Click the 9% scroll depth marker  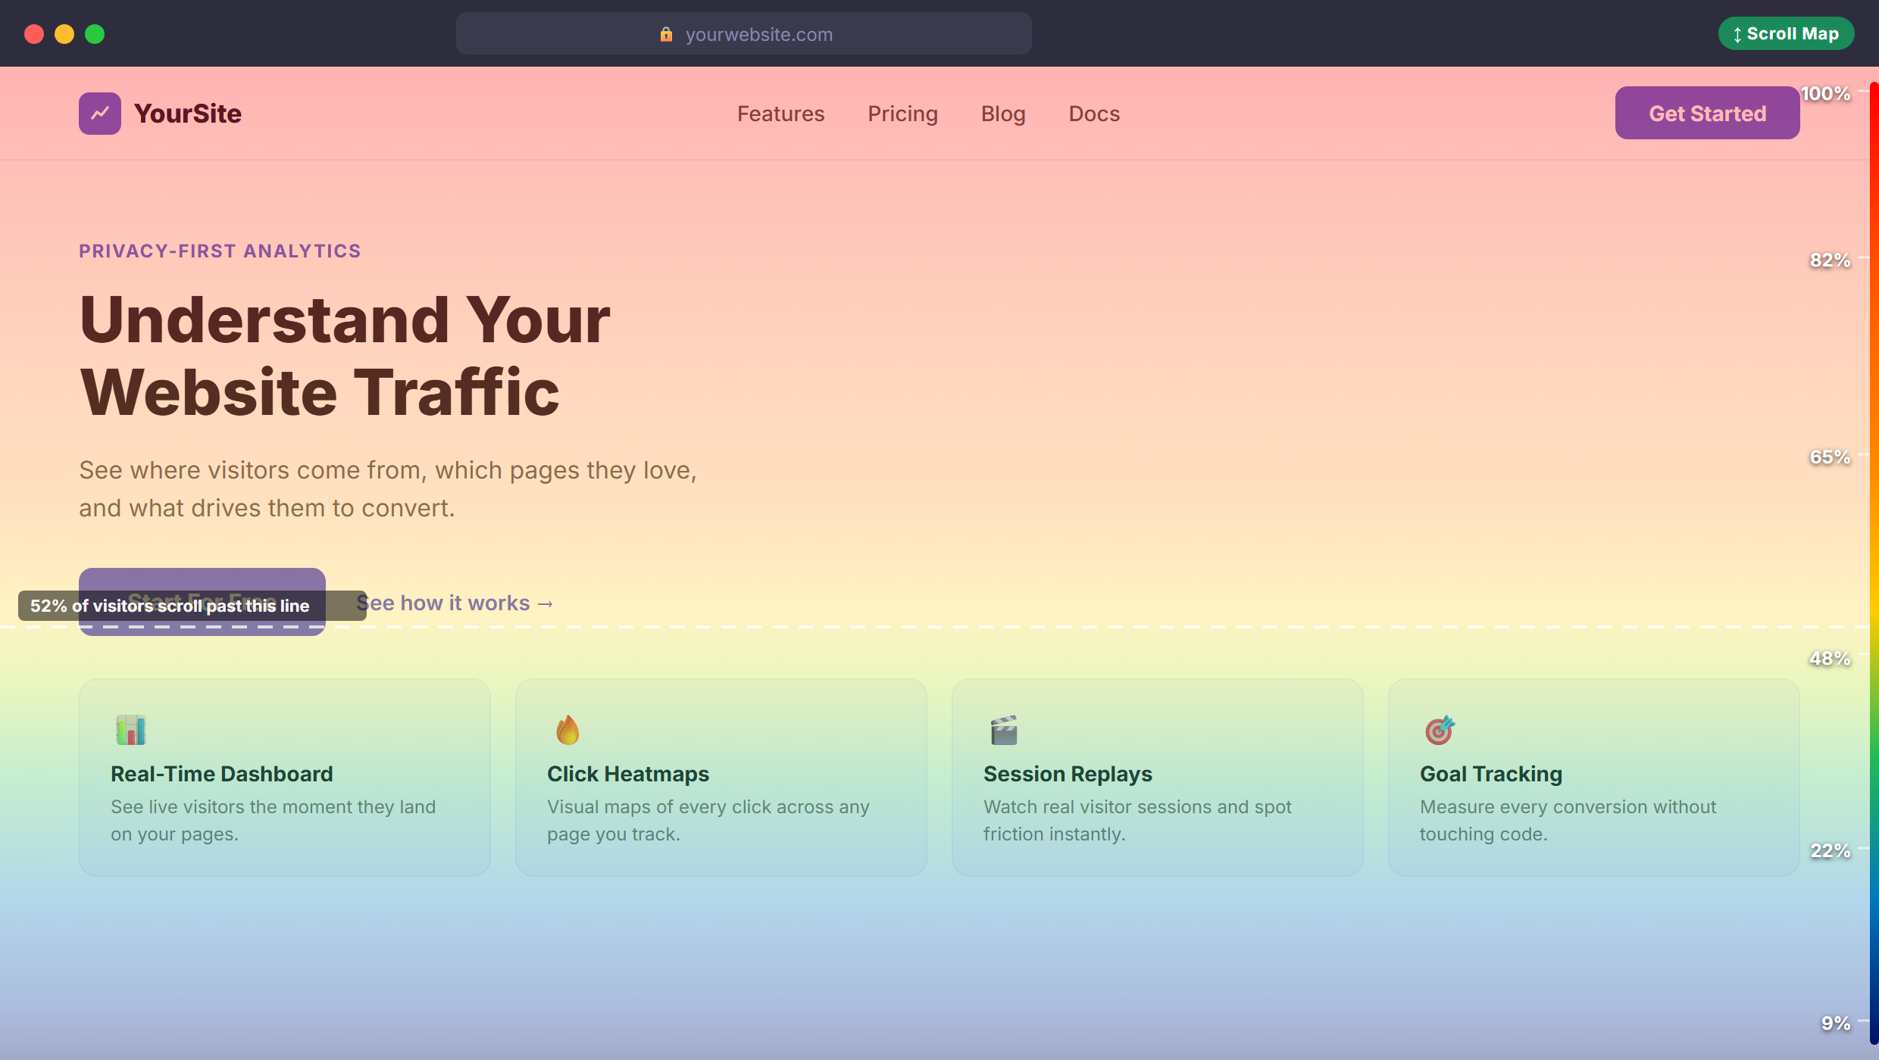pyautogui.click(x=1836, y=1024)
